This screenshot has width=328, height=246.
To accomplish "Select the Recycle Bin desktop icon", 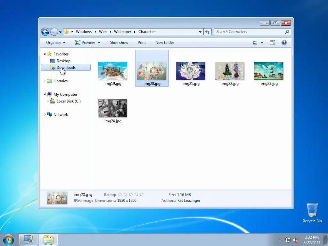I will 312,213.
